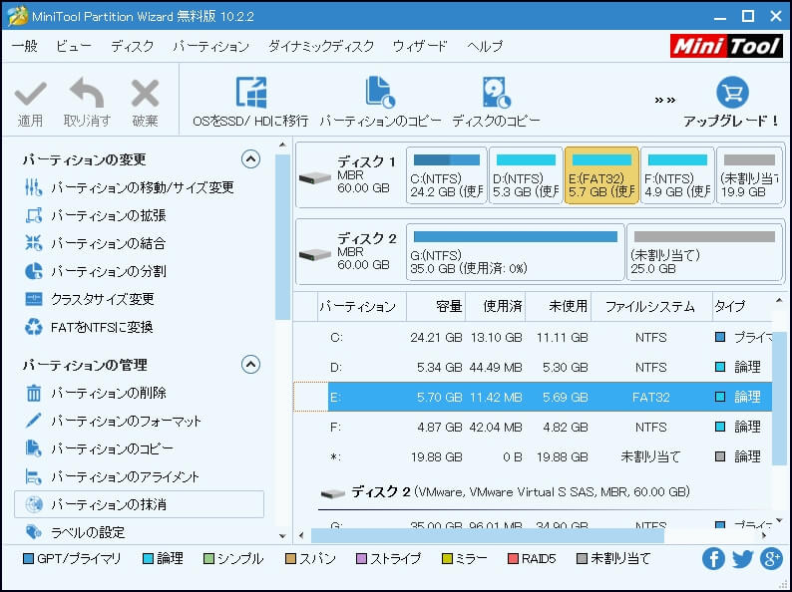This screenshot has height=592, width=792.
Task: Open the ダイナミックディスク menu
Action: 321,46
